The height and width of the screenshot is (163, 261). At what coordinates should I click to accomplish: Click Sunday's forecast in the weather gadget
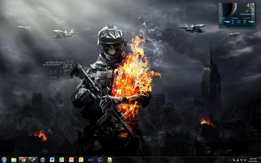click(225, 21)
